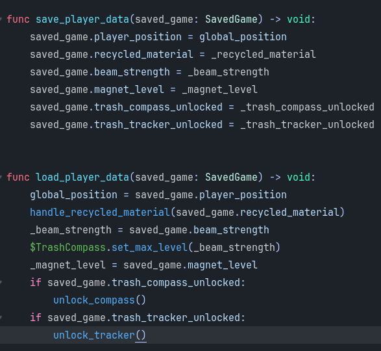Click the $TrashCompass node reference

[x=68, y=248]
